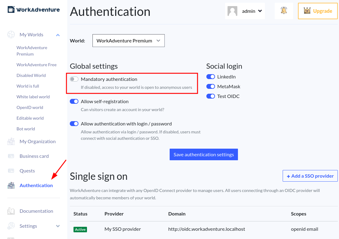339x239 pixels.
Task: Click Add a SSO provider button
Action: 310,176
